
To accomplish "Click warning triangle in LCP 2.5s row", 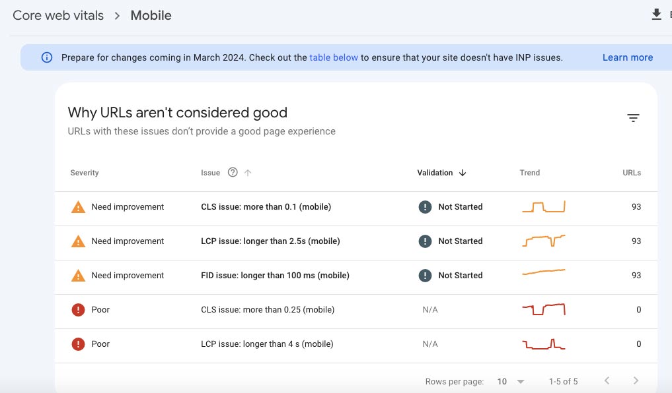I will tap(78, 241).
